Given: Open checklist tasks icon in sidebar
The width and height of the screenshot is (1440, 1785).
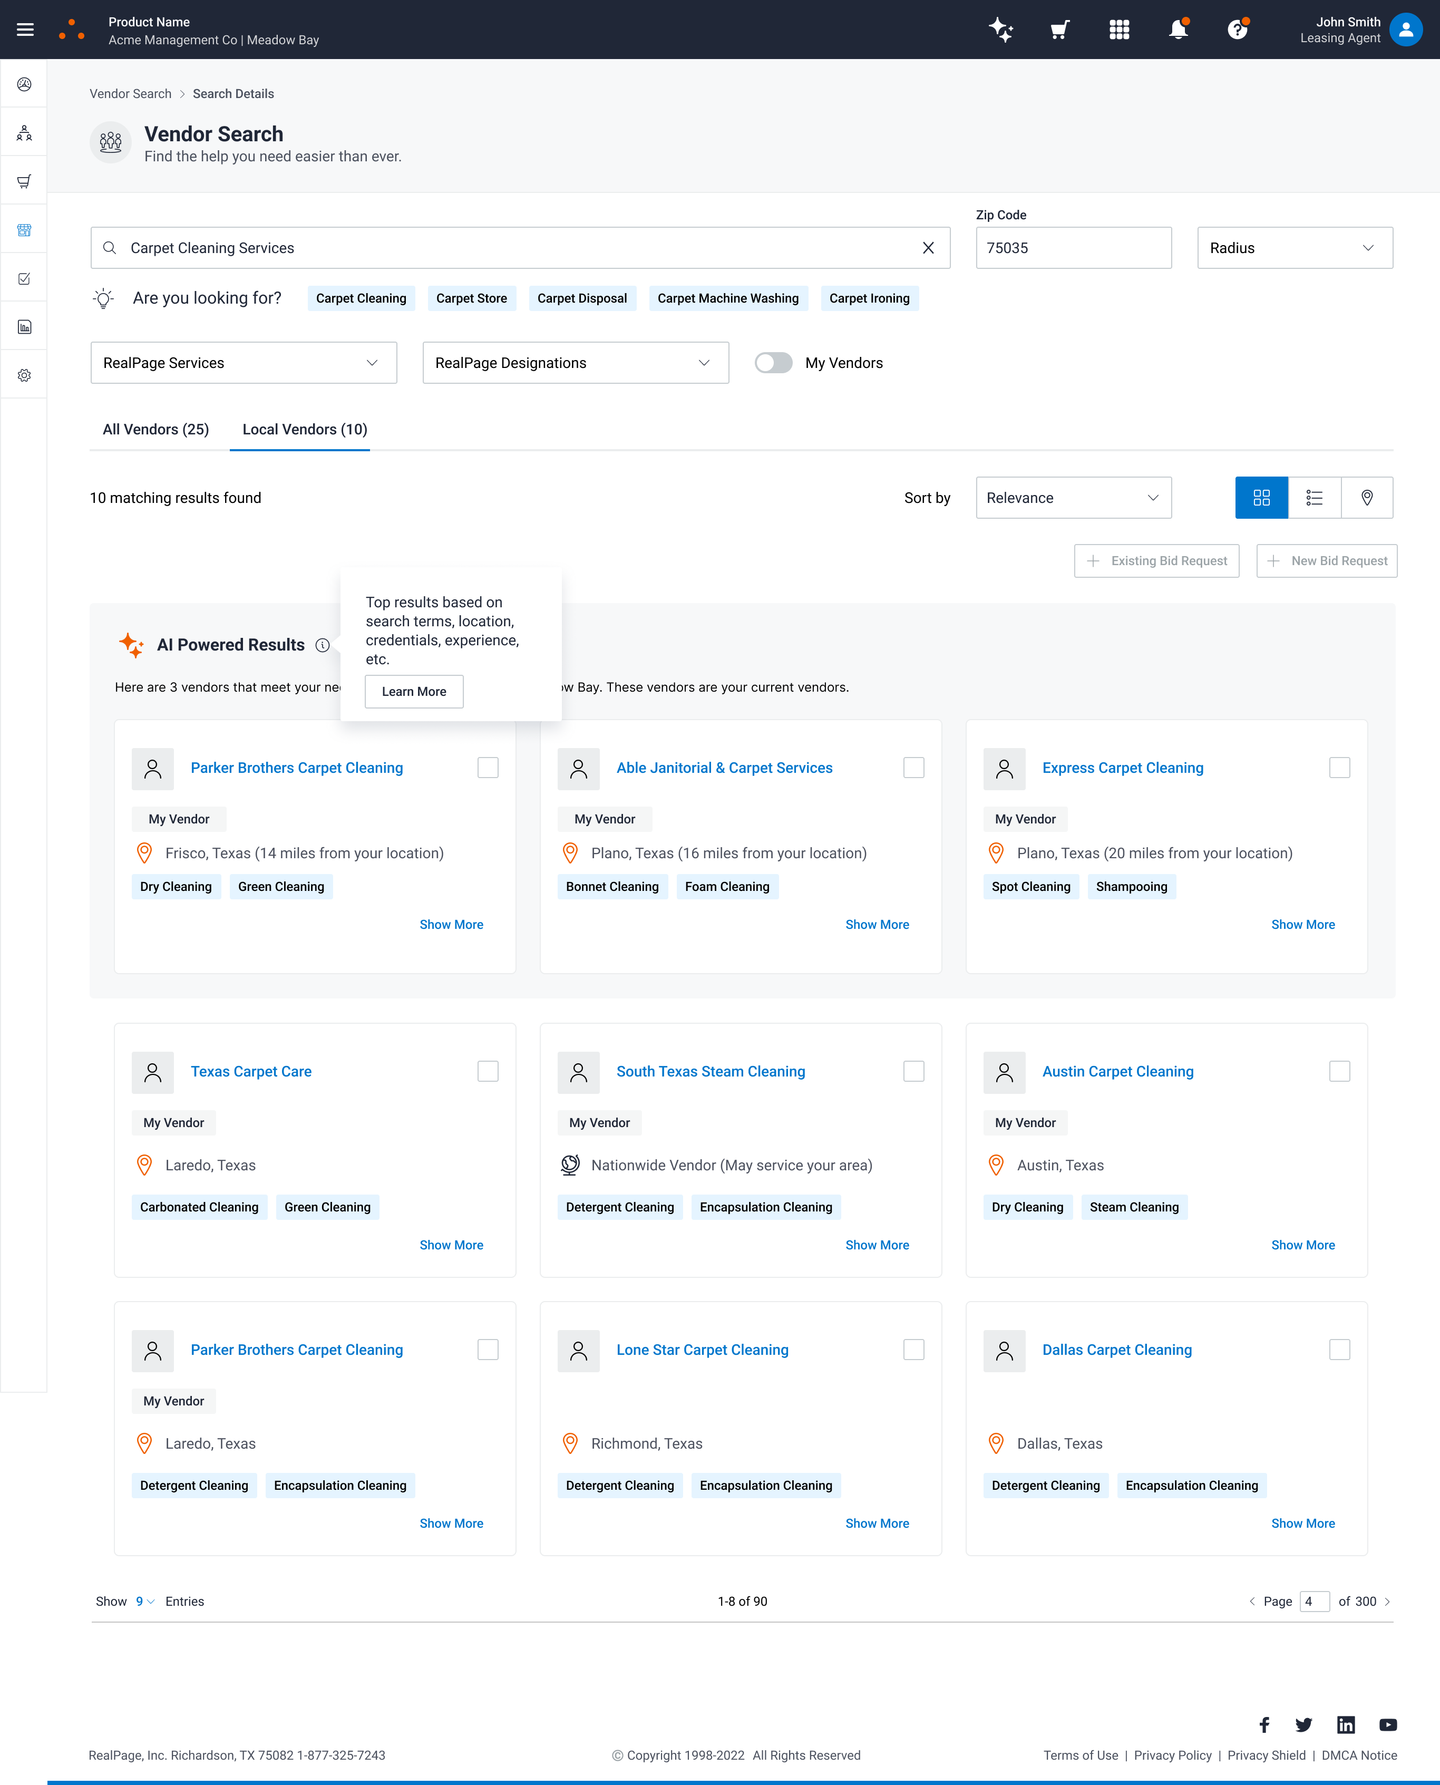Looking at the screenshot, I should [x=24, y=279].
